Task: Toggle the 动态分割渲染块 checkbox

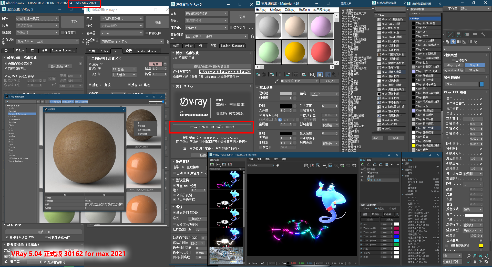Action: pyautogui.click(x=175, y=213)
